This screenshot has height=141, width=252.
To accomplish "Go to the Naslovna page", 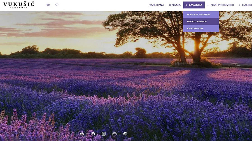I will coord(156,5).
